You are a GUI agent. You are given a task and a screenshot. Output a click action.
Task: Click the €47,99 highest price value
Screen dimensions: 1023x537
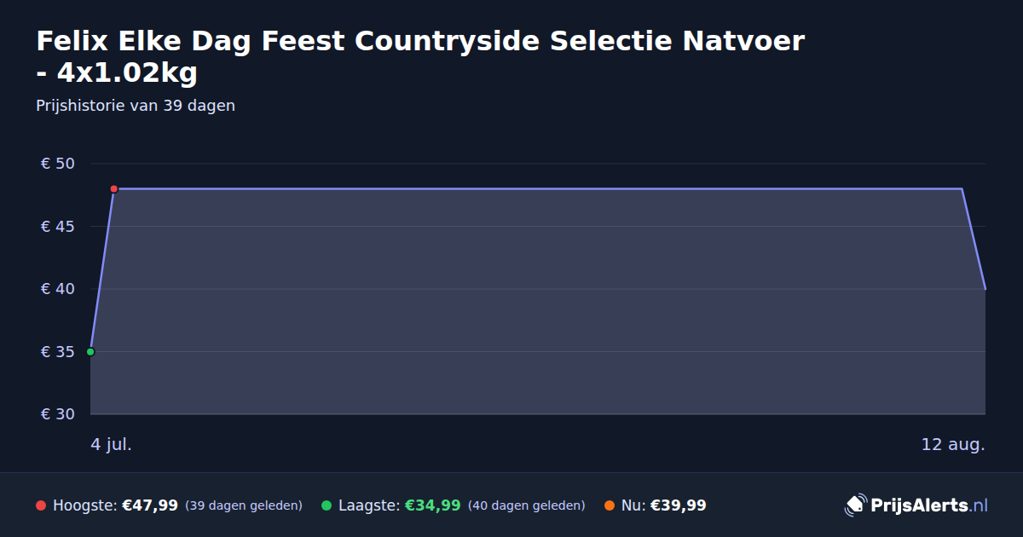150,505
